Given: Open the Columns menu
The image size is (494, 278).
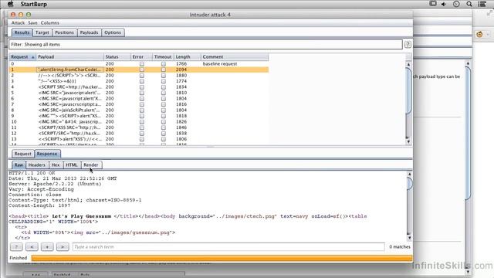Looking at the screenshot, I should (x=49, y=23).
